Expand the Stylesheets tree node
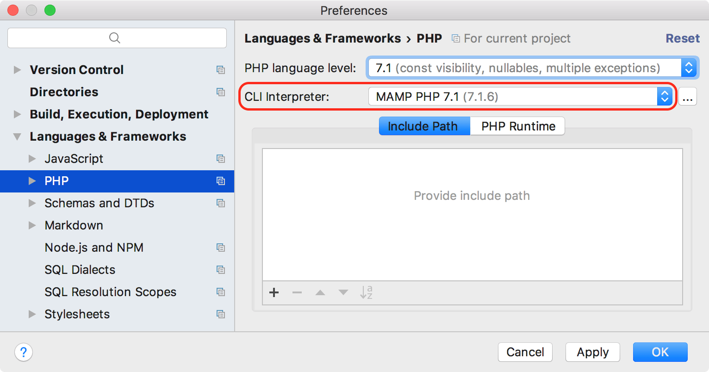This screenshot has height=372, width=709. tap(32, 314)
